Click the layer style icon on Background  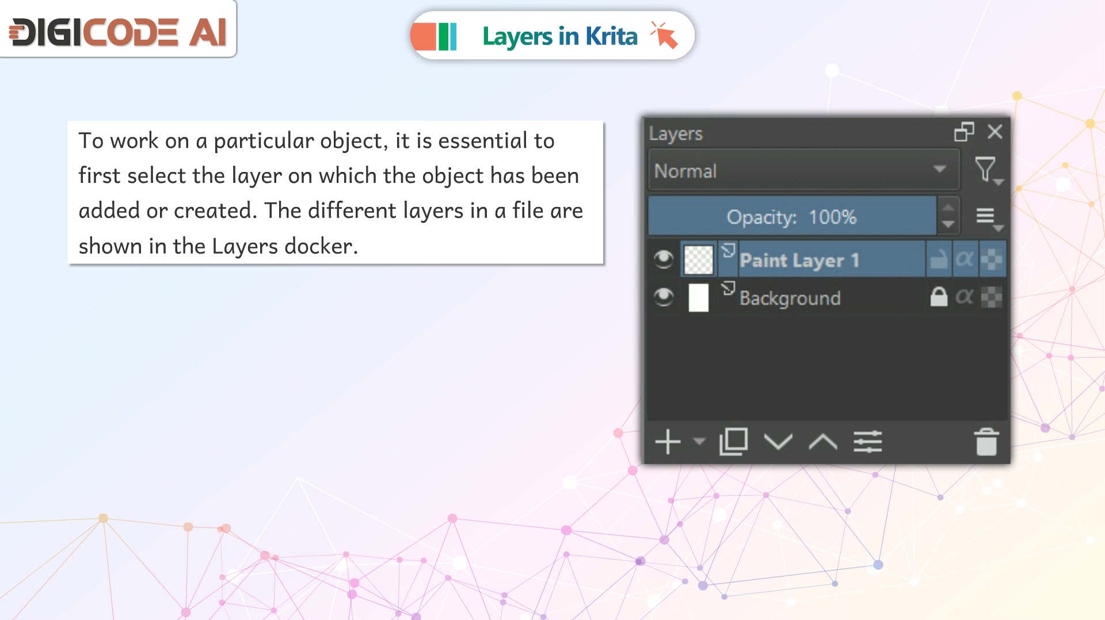point(729,288)
